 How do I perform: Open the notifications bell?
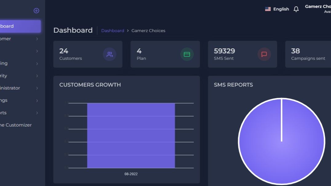[296, 9]
